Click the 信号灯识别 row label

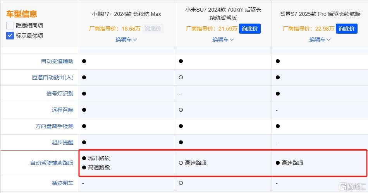[60, 94]
